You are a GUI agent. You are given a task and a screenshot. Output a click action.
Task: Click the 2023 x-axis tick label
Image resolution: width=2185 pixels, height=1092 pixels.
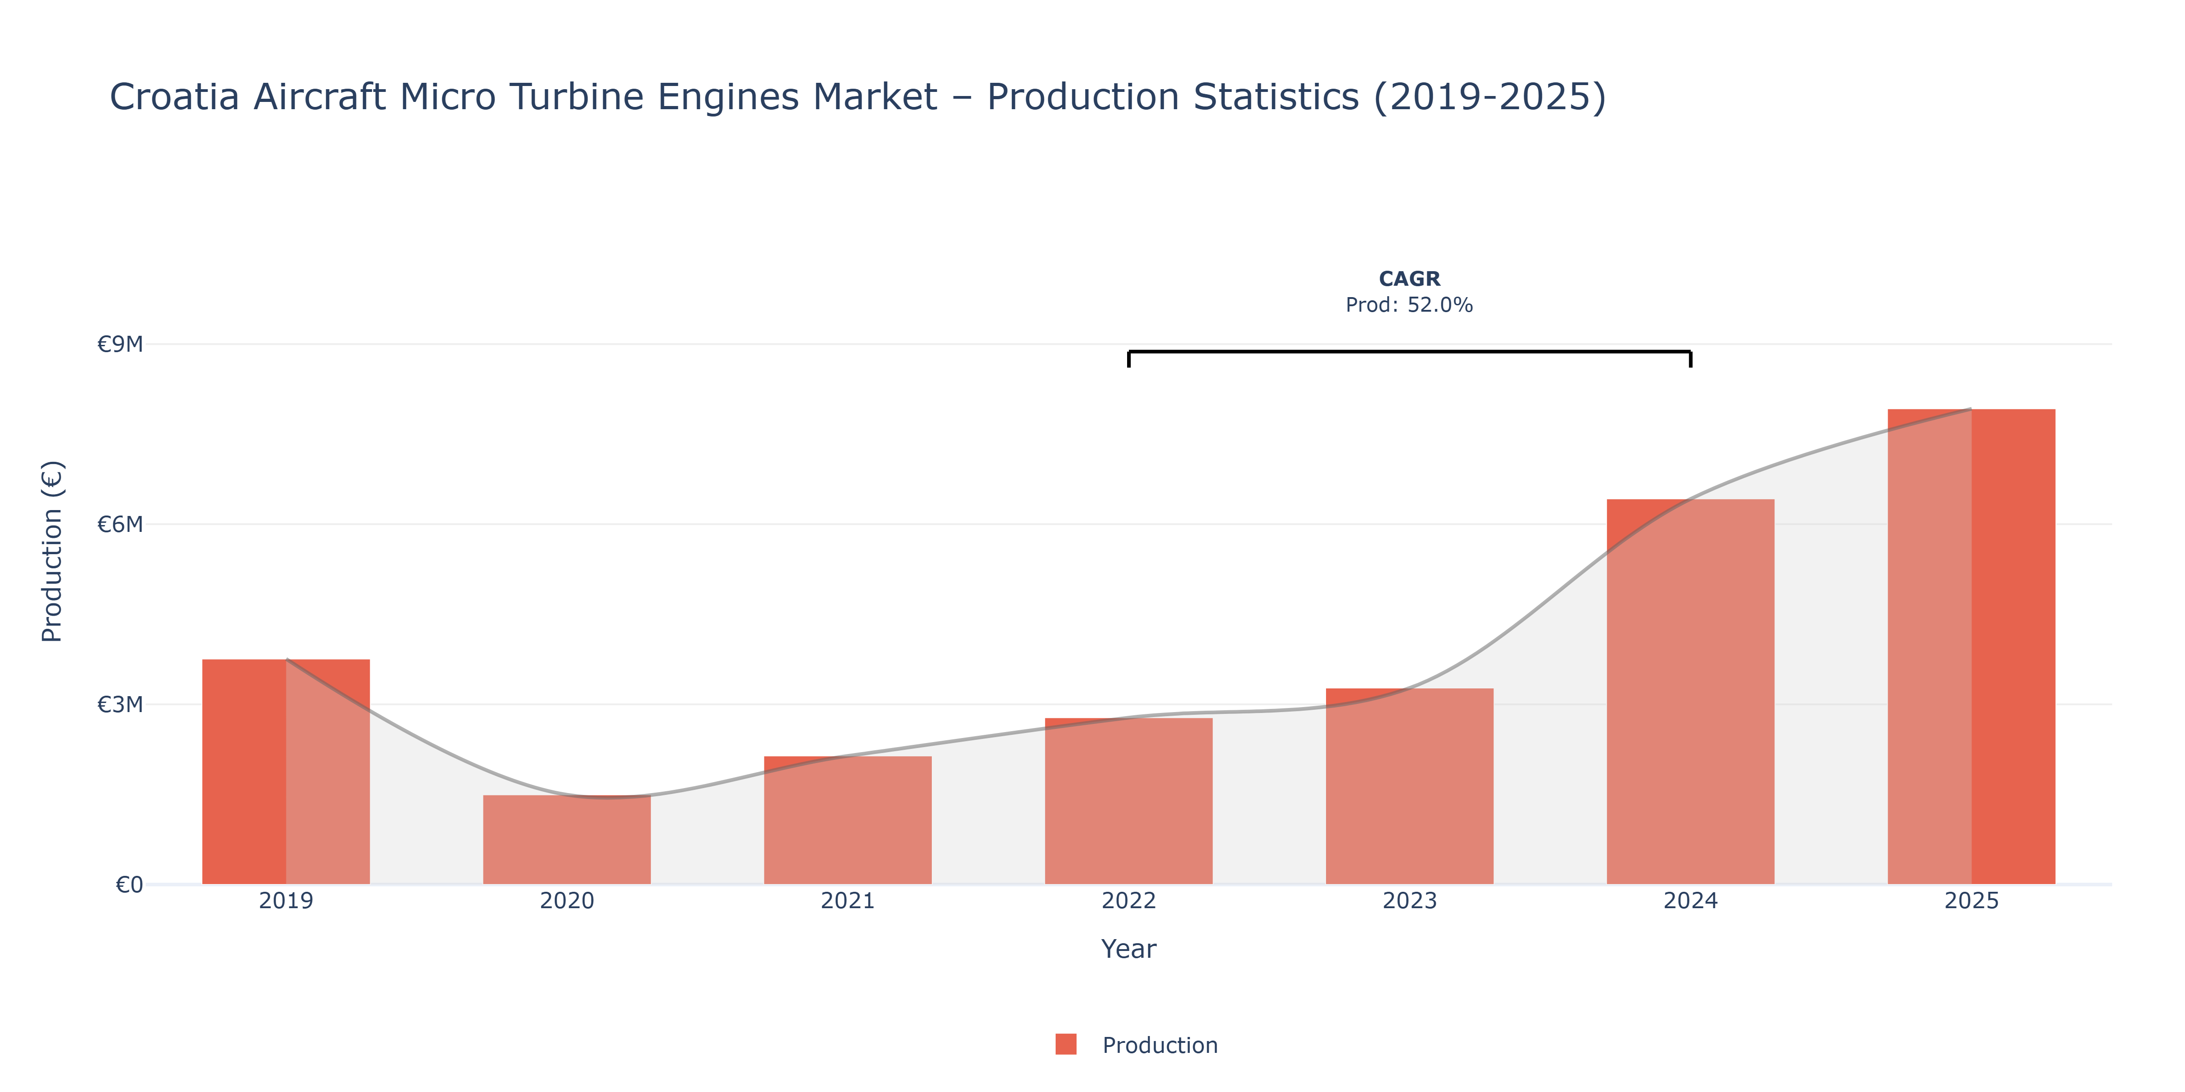[1409, 901]
